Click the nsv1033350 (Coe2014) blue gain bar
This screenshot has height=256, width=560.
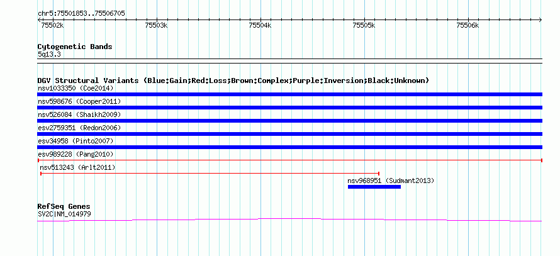tap(289, 94)
